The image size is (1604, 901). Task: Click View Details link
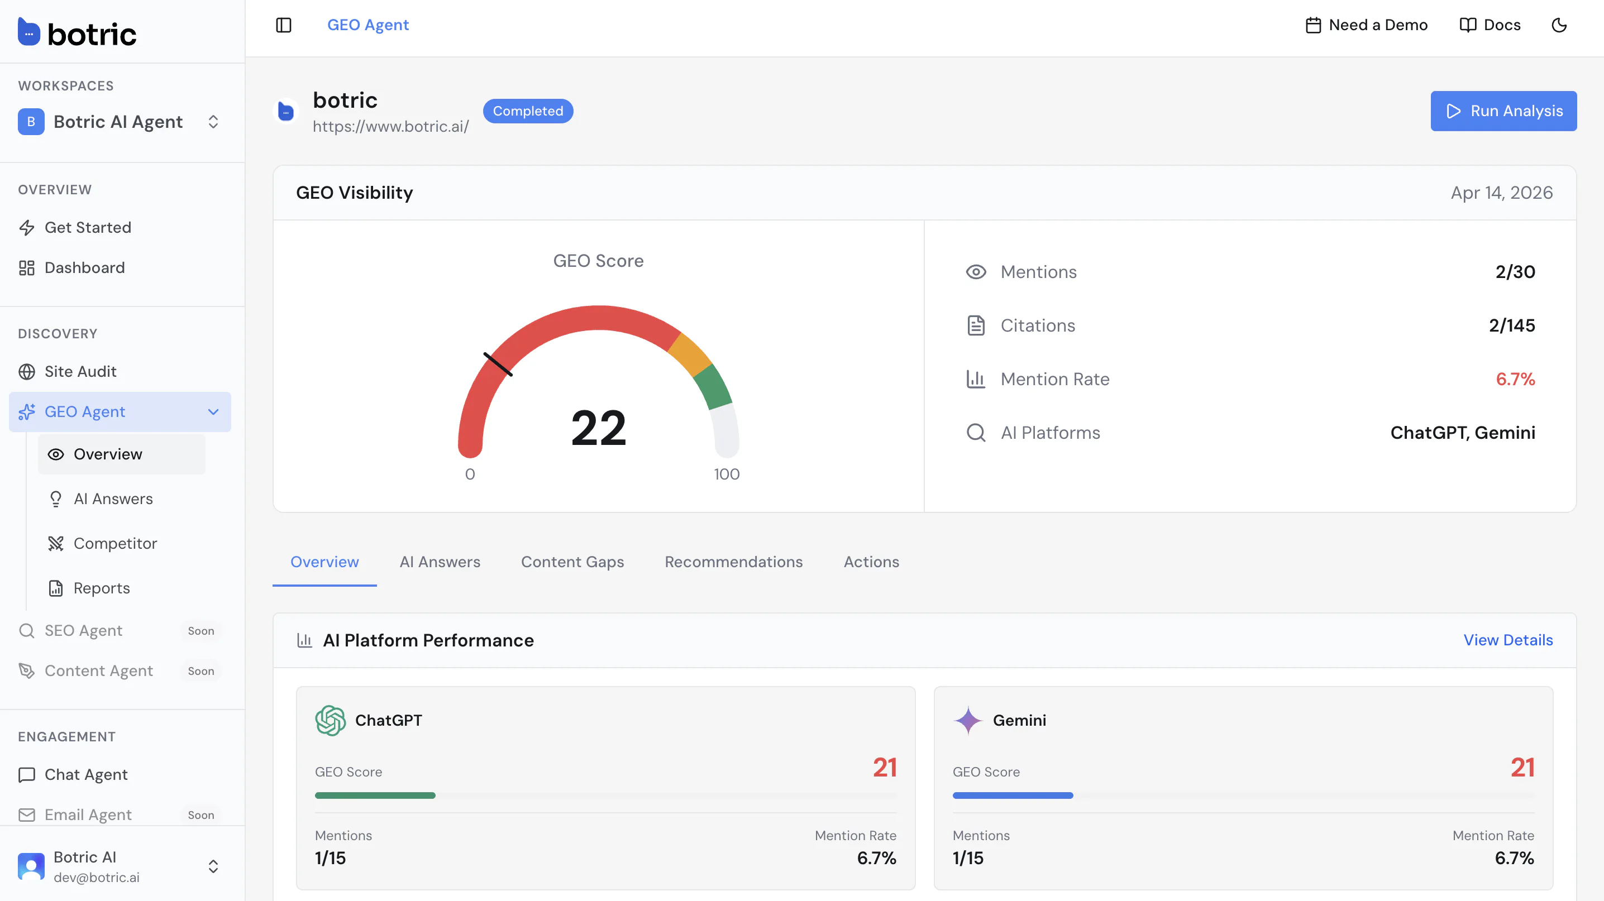(x=1507, y=640)
